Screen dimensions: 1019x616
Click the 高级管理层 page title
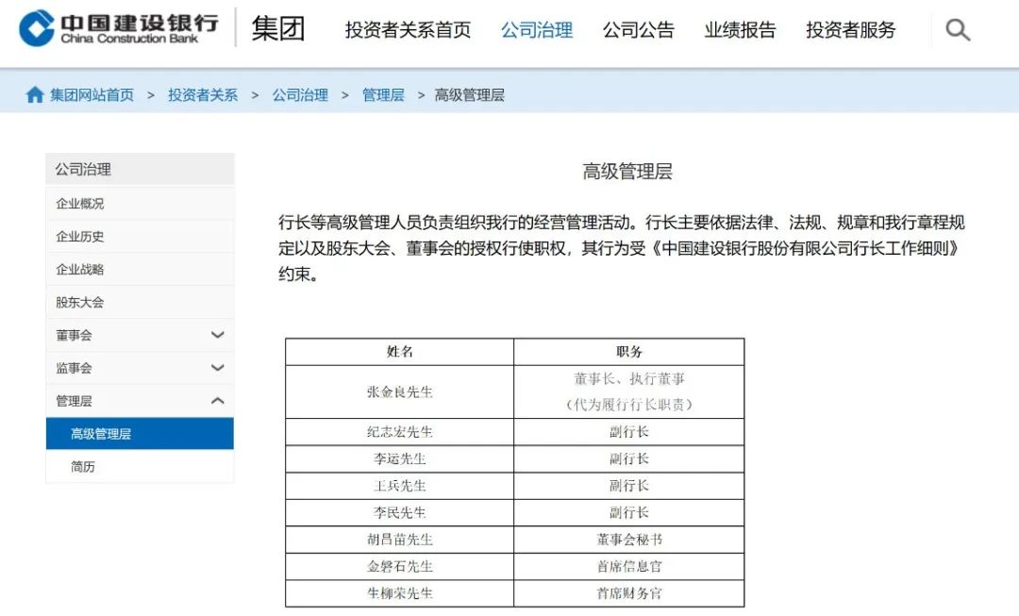[x=627, y=172]
